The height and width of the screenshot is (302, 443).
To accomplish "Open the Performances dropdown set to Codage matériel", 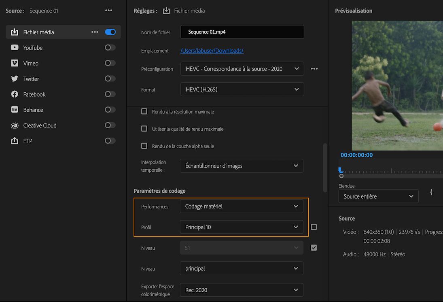I will click(242, 206).
